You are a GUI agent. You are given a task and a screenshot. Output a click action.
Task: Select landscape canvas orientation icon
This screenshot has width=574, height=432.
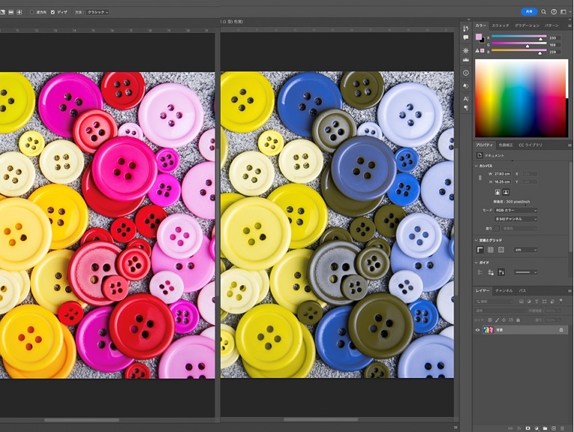(x=506, y=192)
